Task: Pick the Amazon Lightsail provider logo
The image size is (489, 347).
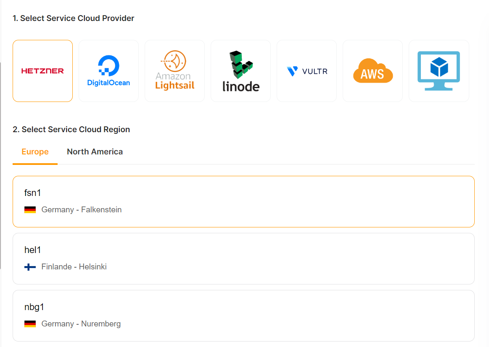Action: [174, 71]
